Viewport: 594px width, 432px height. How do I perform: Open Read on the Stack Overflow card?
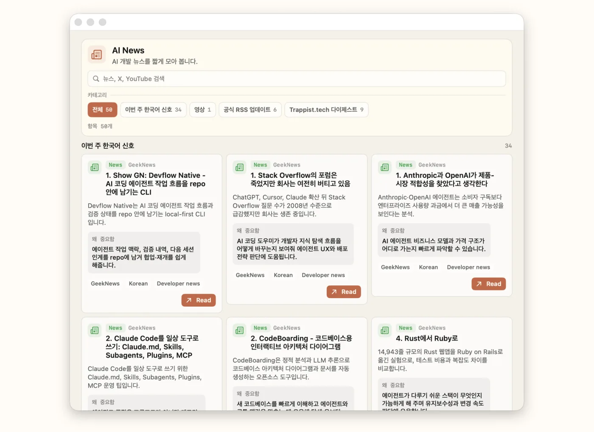[344, 292]
